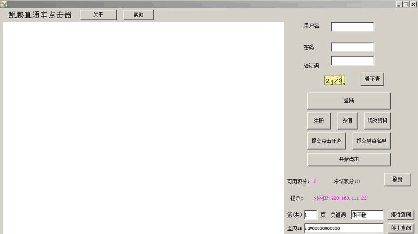
Task: Click the 注册 register button
Action: pos(319,121)
